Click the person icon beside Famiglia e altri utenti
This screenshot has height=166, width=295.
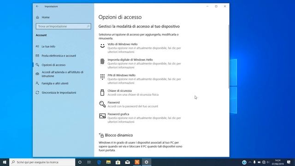coord(37,83)
